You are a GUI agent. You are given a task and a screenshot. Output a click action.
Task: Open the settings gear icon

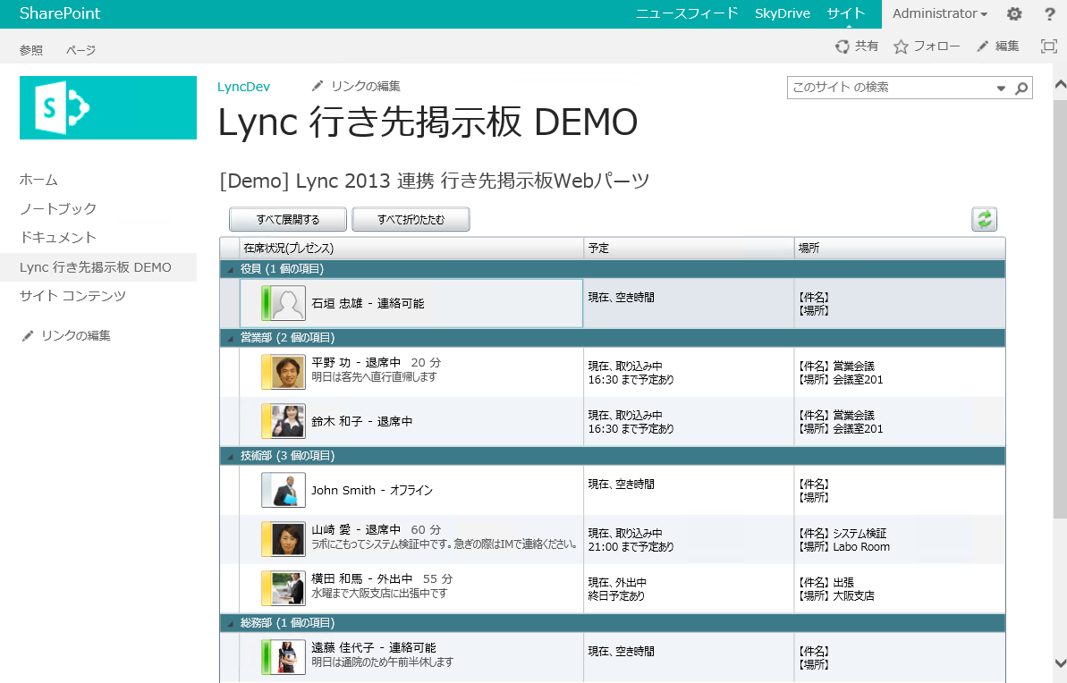tap(1013, 14)
